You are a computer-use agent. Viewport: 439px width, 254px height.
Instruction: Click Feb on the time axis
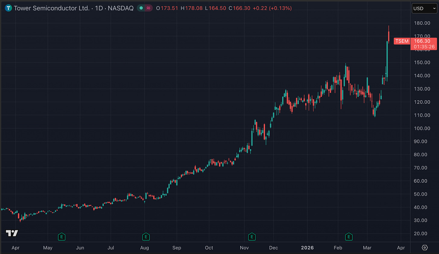coord(338,248)
